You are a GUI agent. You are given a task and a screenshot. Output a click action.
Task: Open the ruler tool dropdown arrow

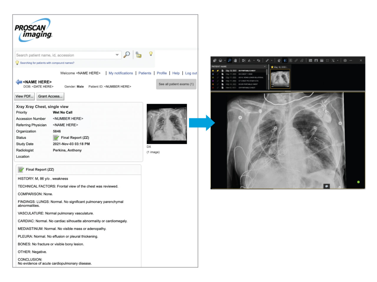(272, 61)
